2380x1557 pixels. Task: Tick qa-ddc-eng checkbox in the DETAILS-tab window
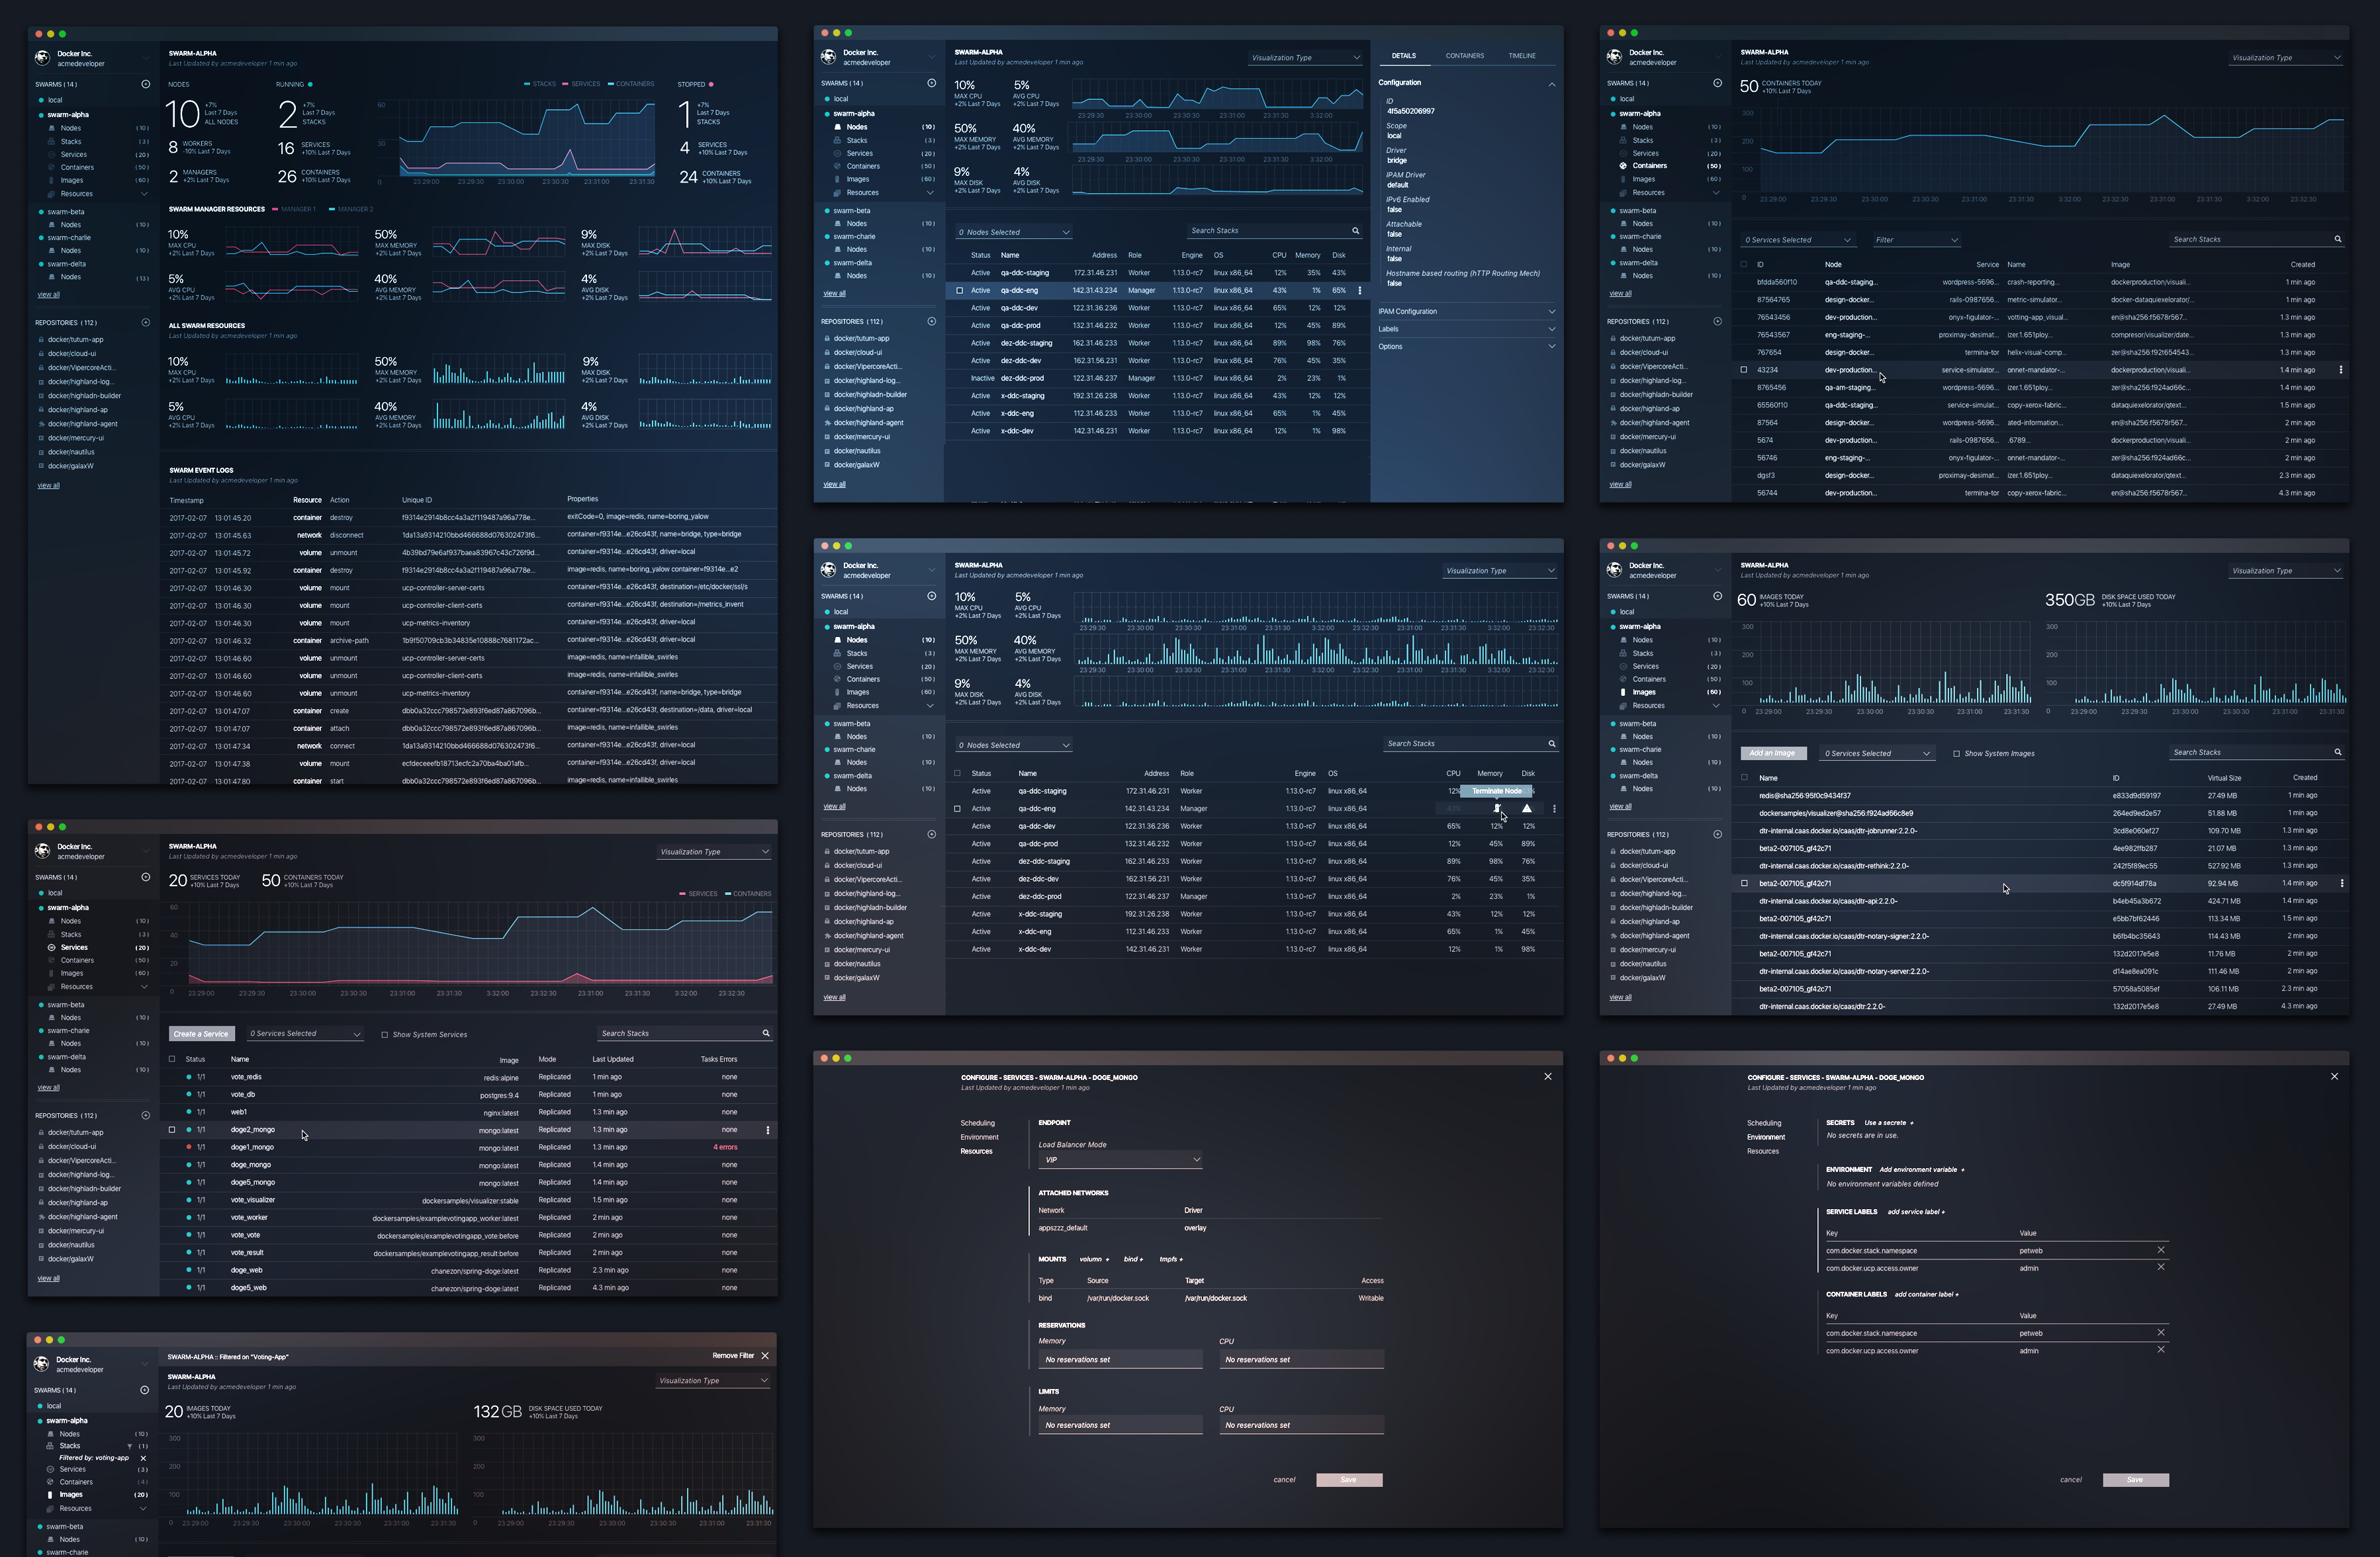960,291
